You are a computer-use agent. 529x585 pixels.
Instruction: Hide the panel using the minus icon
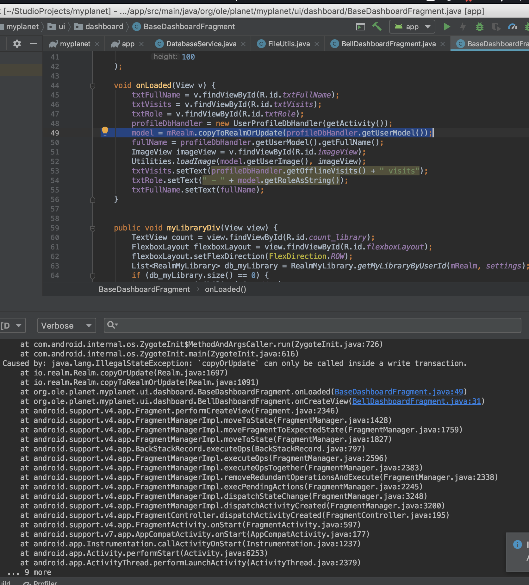point(34,43)
